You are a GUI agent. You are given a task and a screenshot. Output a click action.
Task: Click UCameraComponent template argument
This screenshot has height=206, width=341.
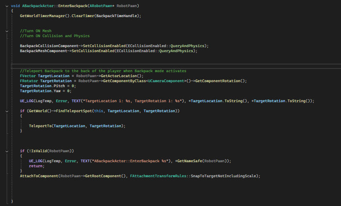pyautogui.click(x=167, y=81)
